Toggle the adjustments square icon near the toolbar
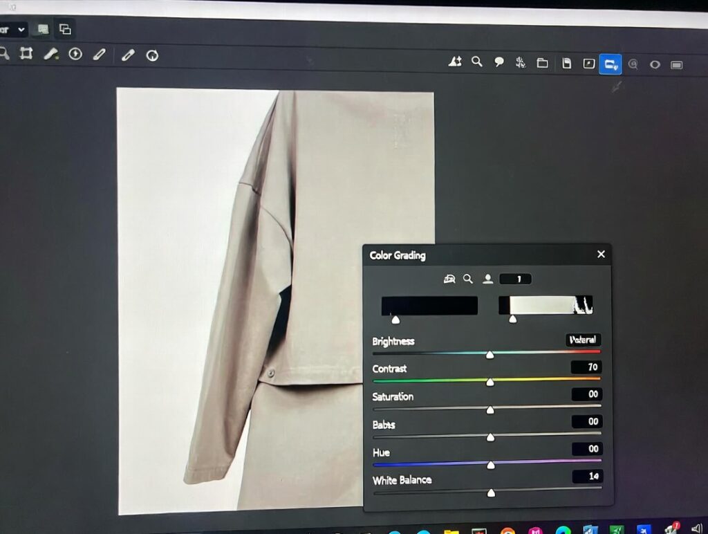This screenshot has height=534, width=708. (x=587, y=64)
